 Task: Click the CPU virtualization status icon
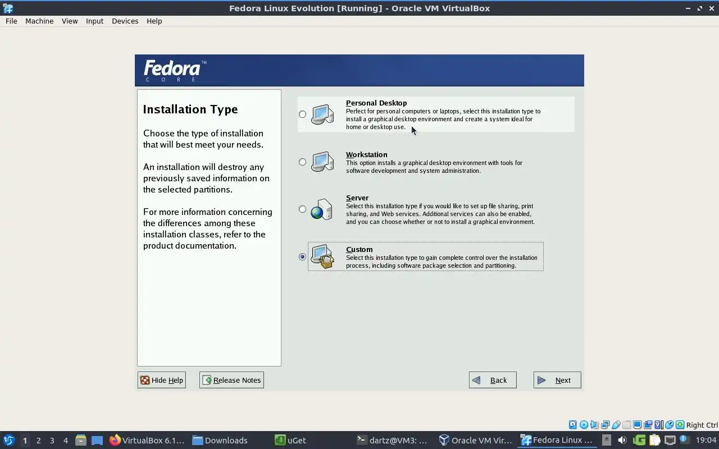click(658, 425)
